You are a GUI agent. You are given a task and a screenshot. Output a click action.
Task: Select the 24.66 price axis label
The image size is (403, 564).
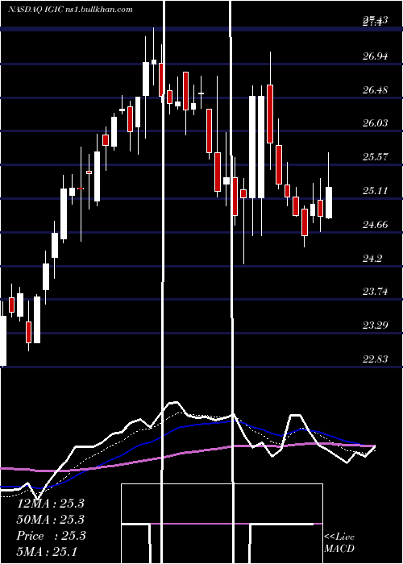[376, 225]
